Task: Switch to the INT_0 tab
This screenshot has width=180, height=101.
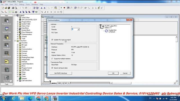Action: 67,83
